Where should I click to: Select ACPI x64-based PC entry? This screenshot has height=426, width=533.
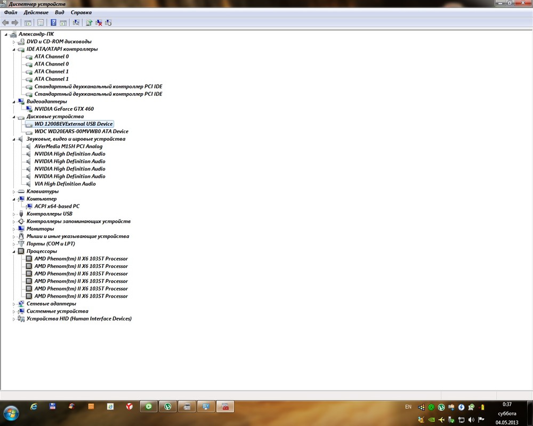[x=57, y=206]
